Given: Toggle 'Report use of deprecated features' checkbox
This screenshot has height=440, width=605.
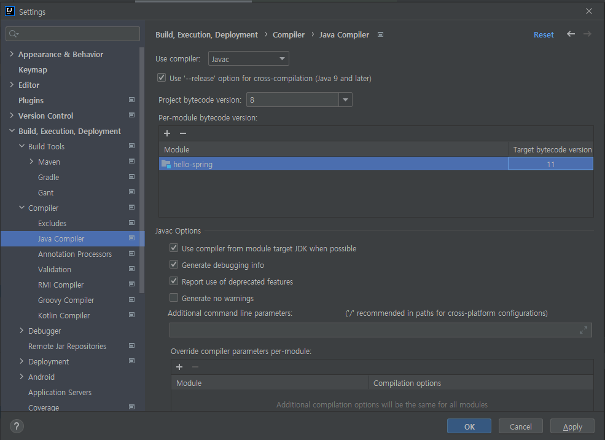Looking at the screenshot, I should [x=174, y=281].
